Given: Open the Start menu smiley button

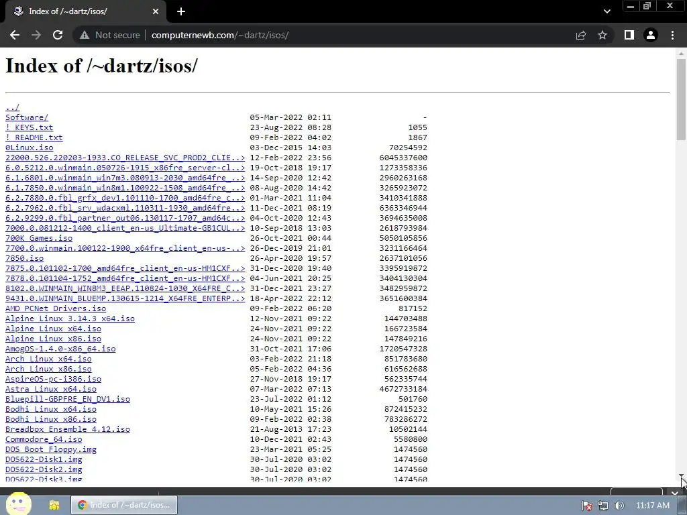Looking at the screenshot, I should click(x=18, y=504).
